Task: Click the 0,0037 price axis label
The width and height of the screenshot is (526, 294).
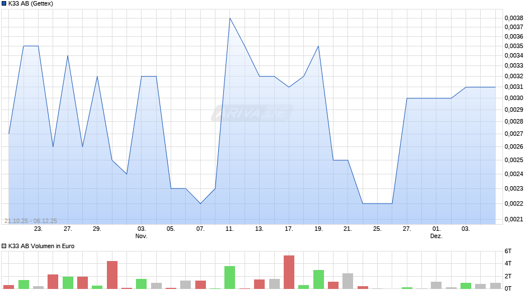Action: pos(514,27)
